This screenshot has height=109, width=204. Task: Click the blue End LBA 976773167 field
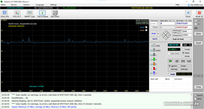pyautogui.click(x=184, y=24)
